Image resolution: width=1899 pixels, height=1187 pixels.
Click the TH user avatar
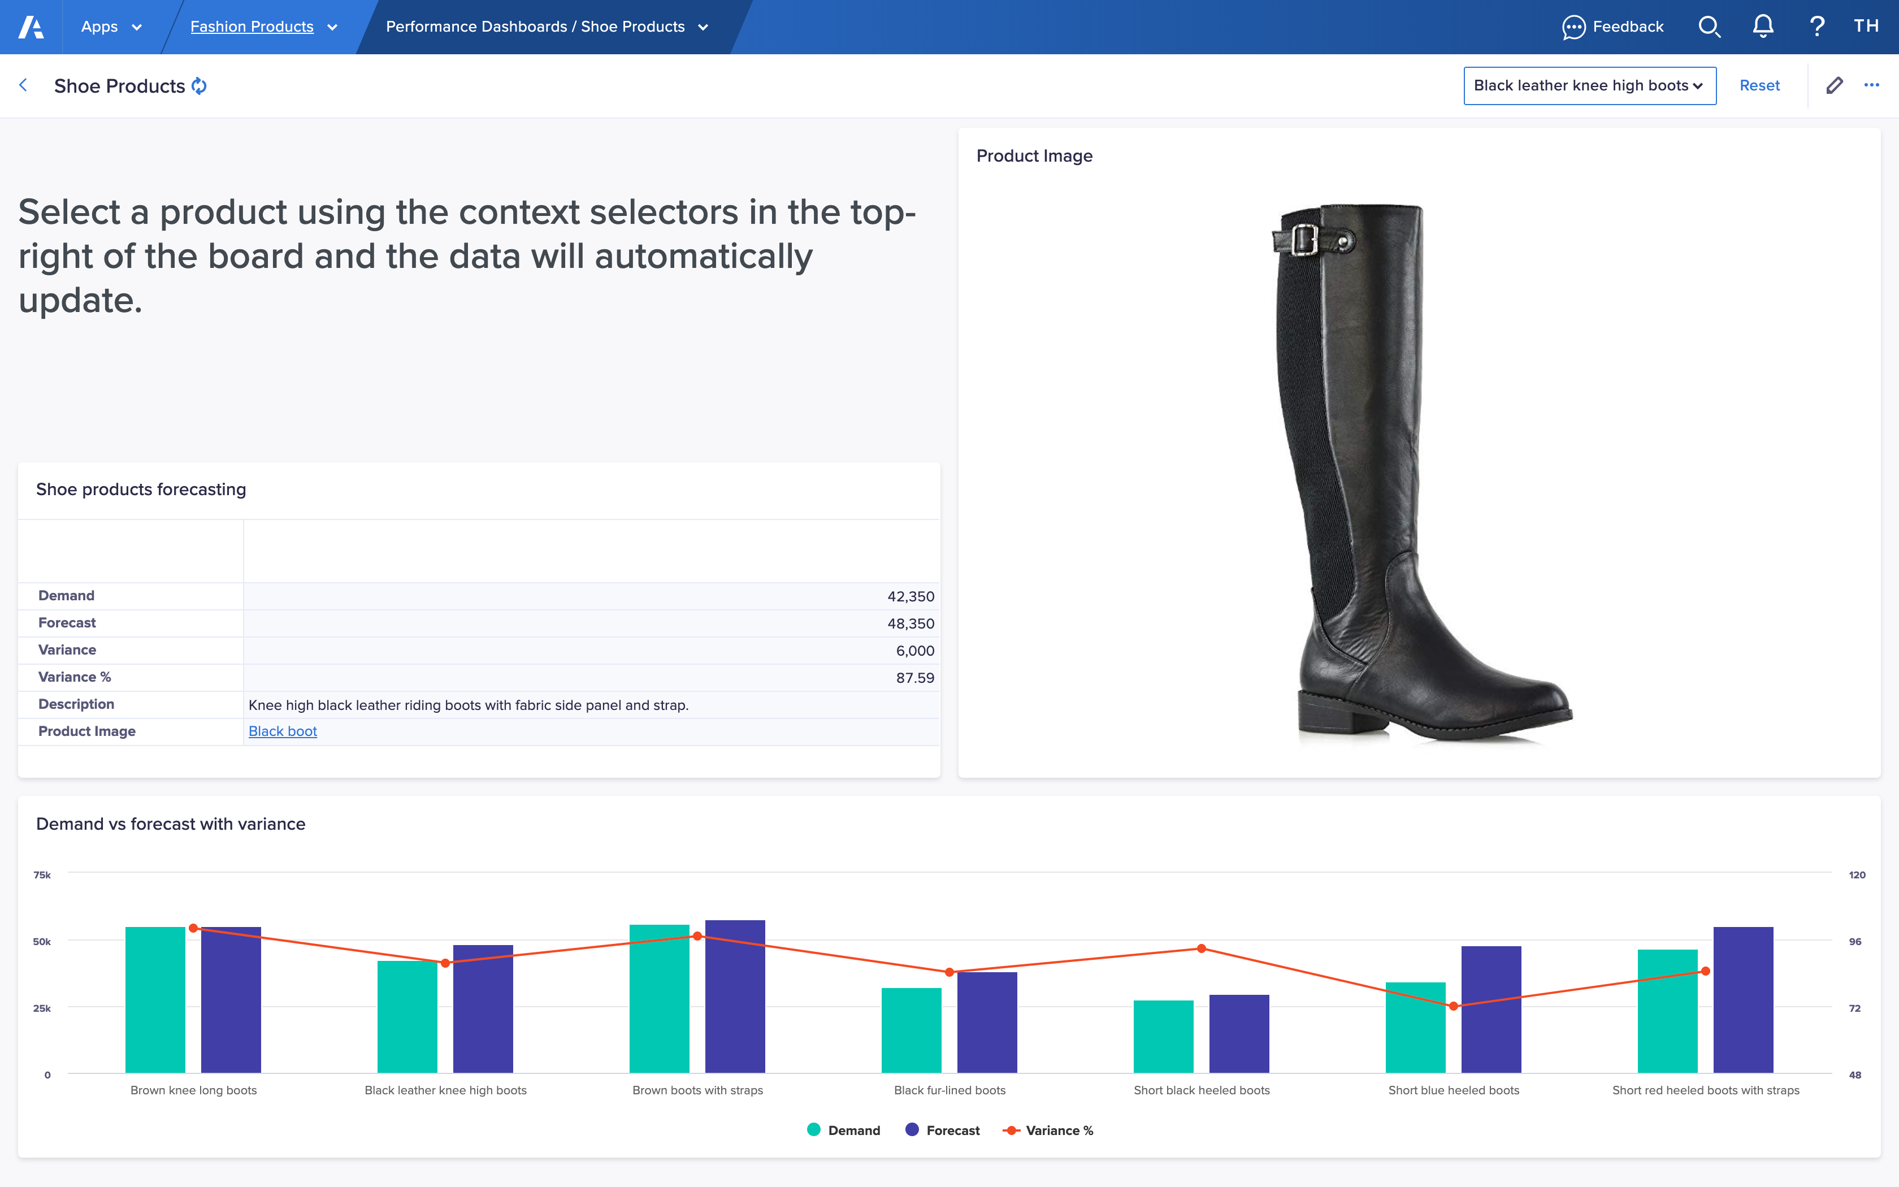click(1867, 26)
